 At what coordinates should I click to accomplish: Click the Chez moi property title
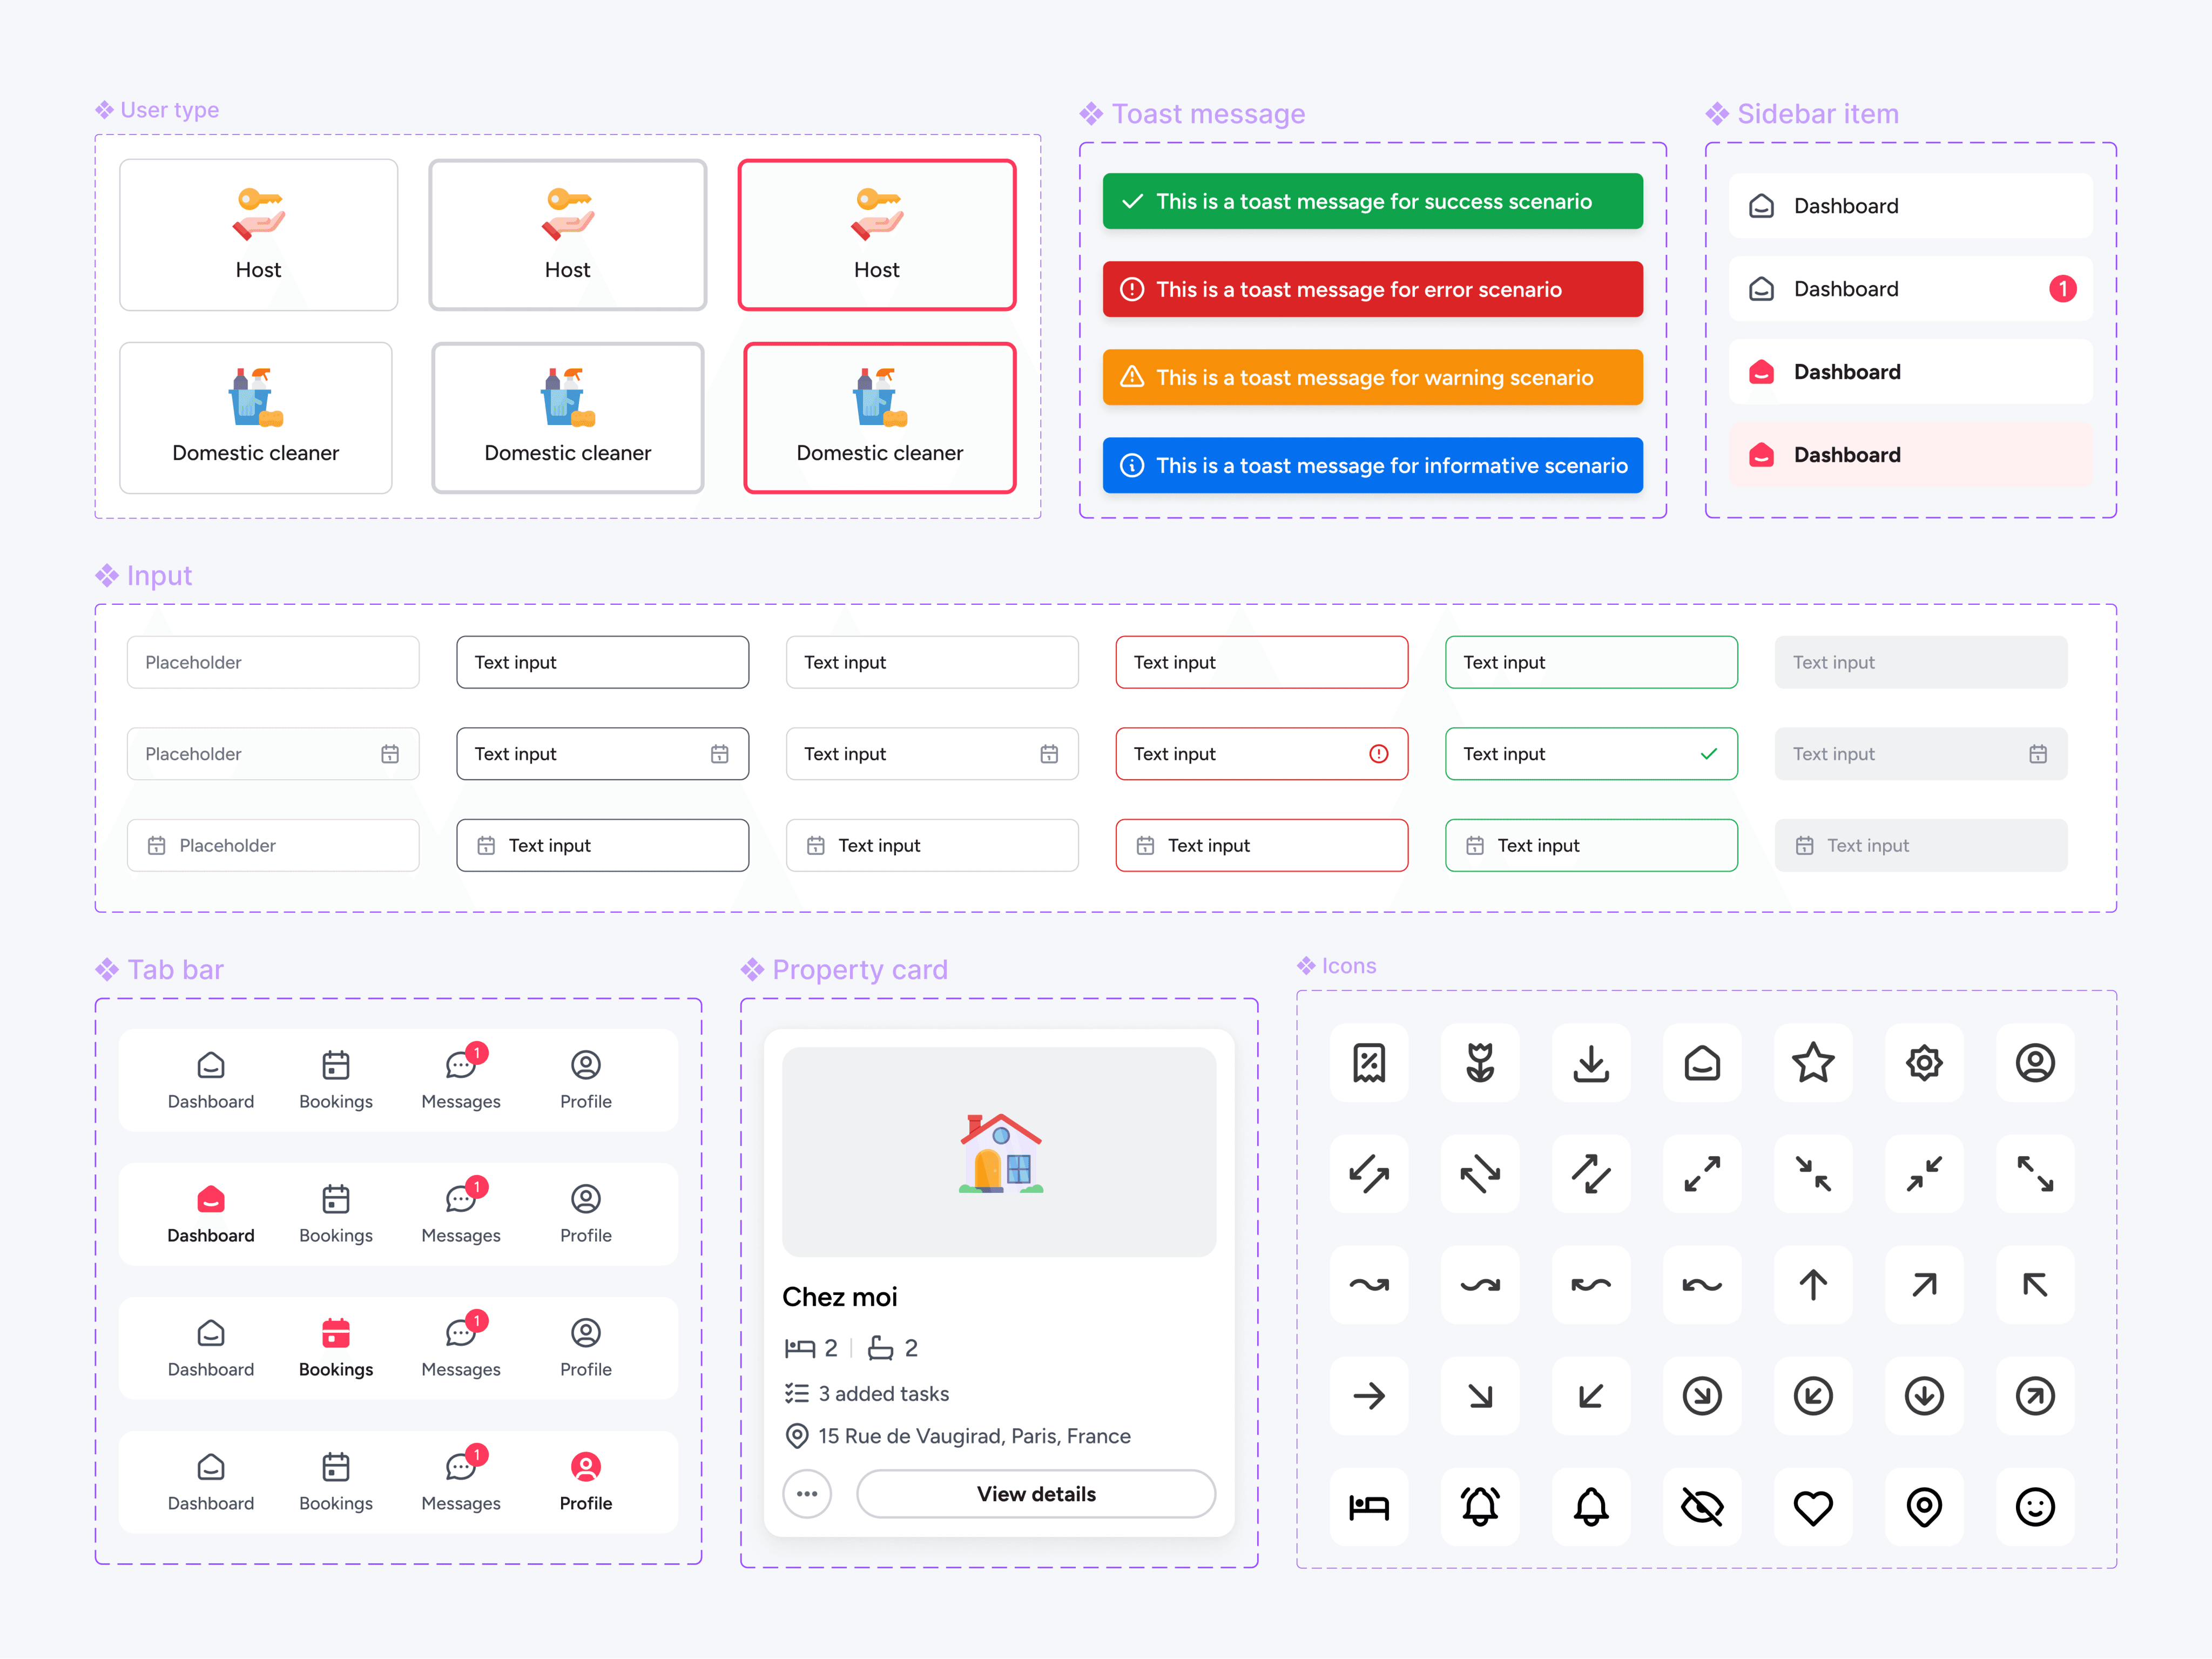click(x=840, y=1297)
